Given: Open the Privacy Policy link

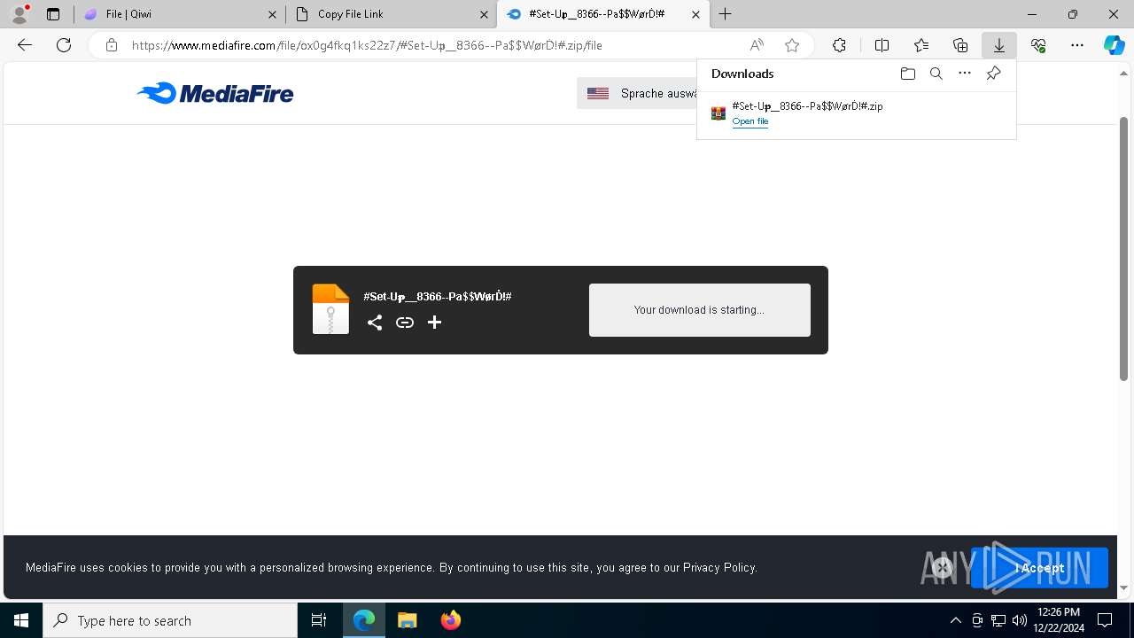Looking at the screenshot, I should [718, 567].
